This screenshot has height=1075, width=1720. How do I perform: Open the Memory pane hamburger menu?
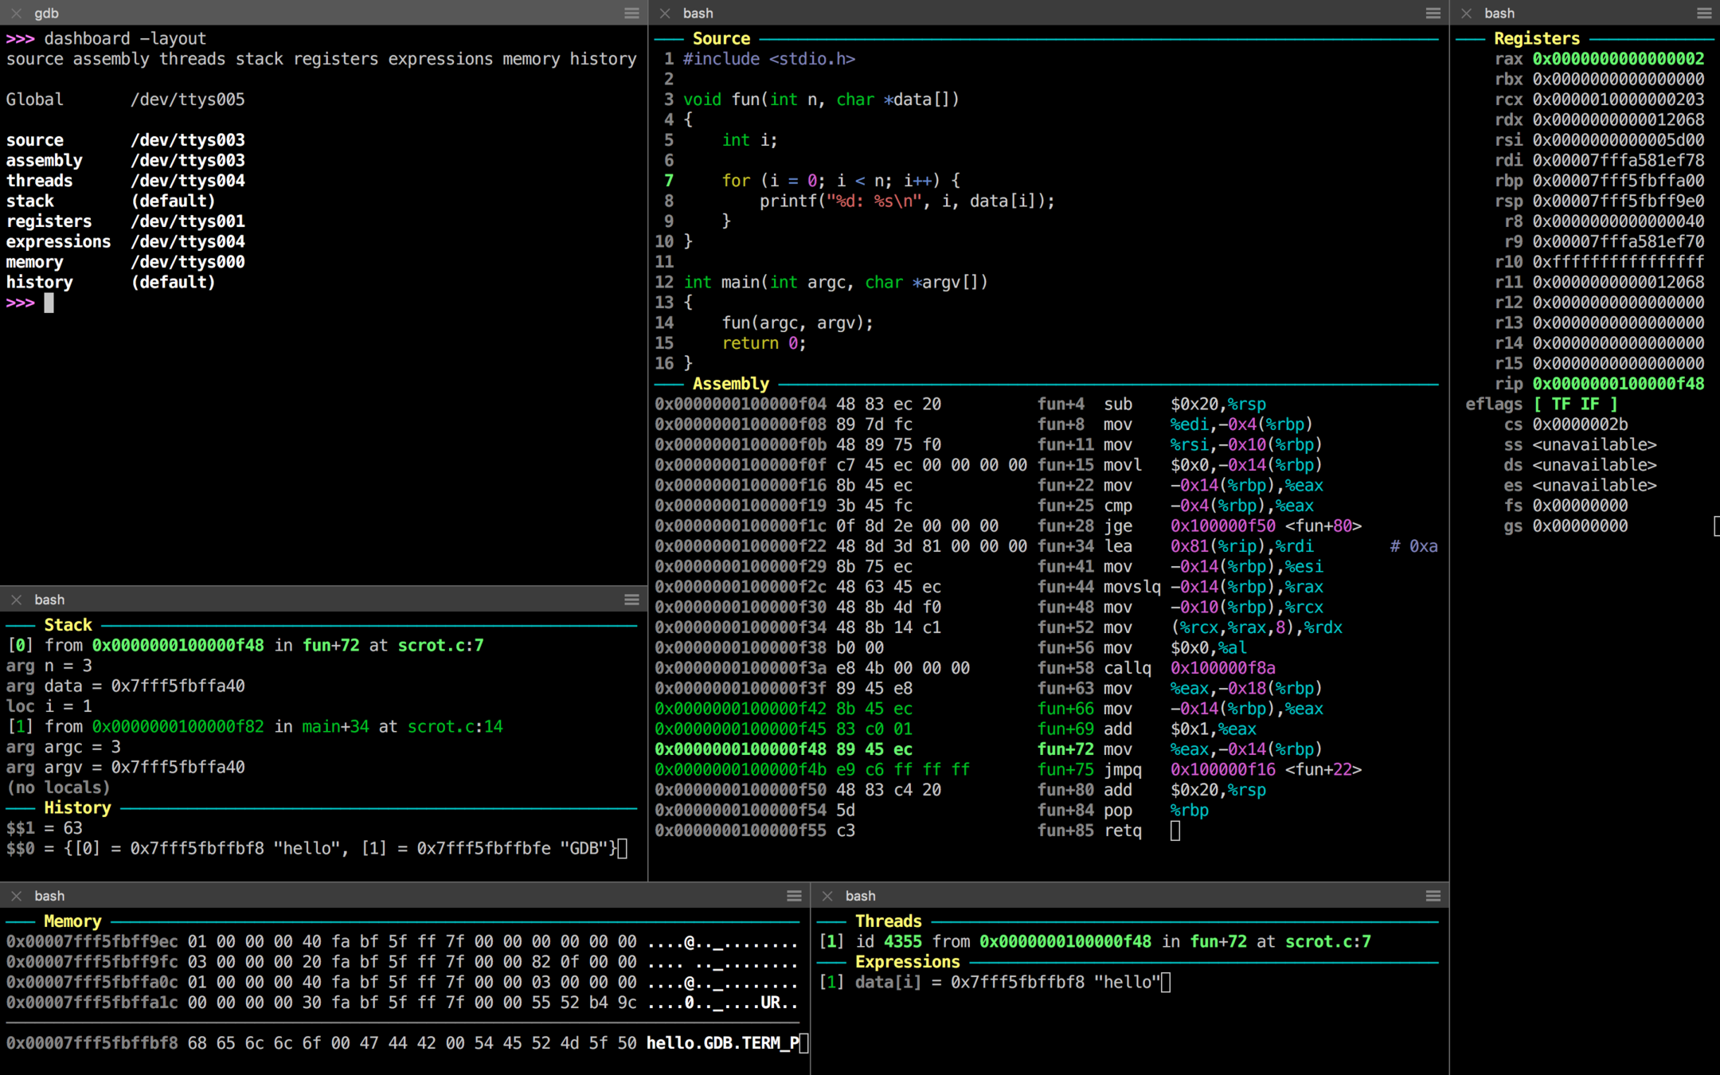pyautogui.click(x=794, y=896)
